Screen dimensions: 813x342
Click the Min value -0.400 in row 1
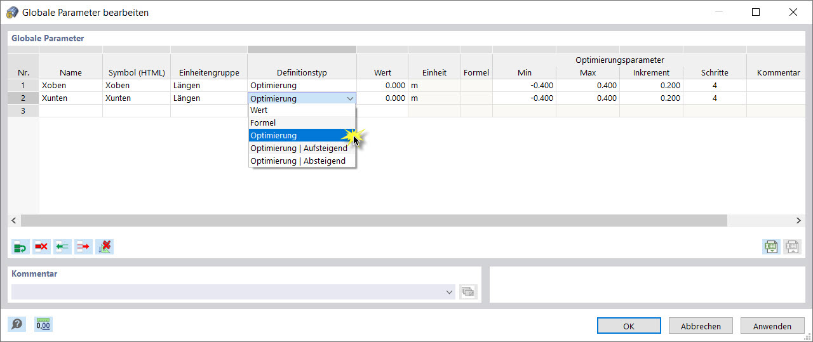(525, 86)
